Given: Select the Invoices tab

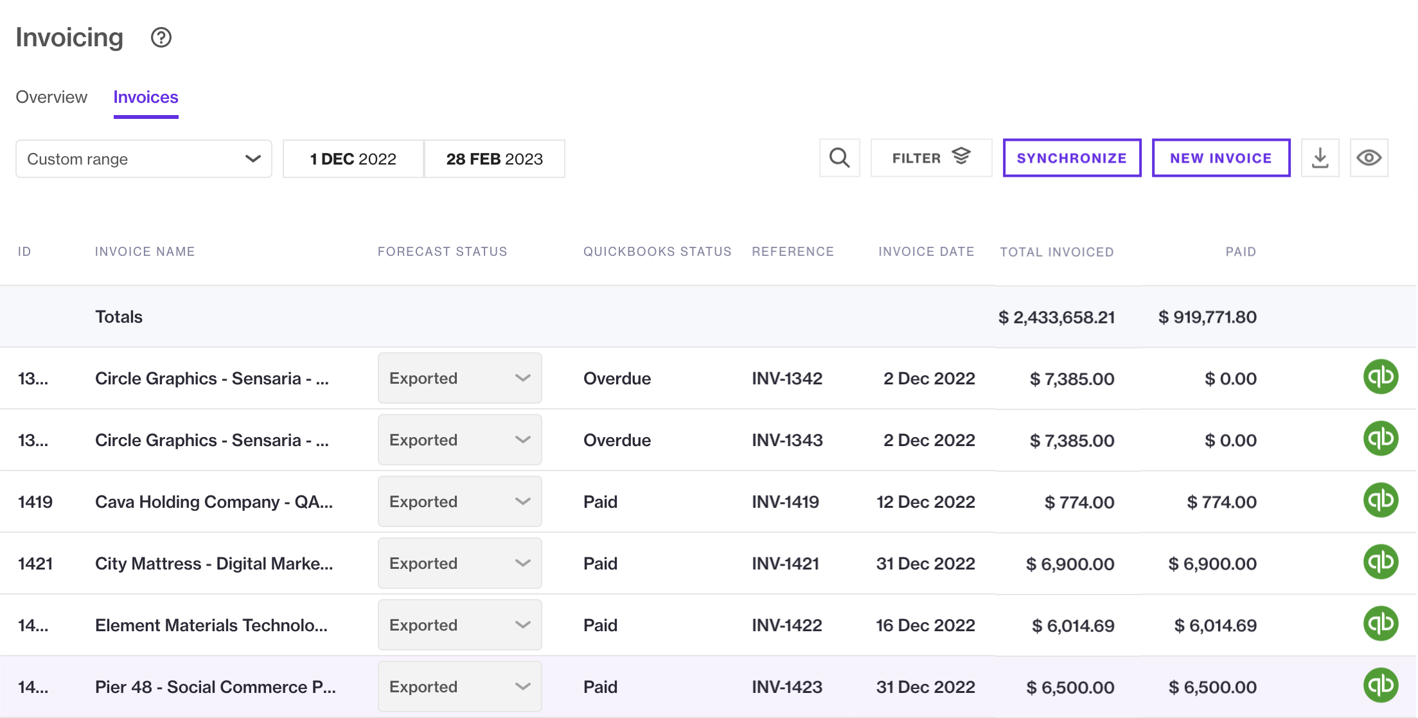Looking at the screenshot, I should coord(146,97).
